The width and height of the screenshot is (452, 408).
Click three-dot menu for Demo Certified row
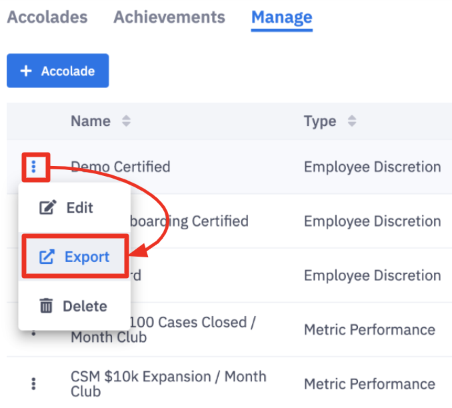click(x=33, y=167)
